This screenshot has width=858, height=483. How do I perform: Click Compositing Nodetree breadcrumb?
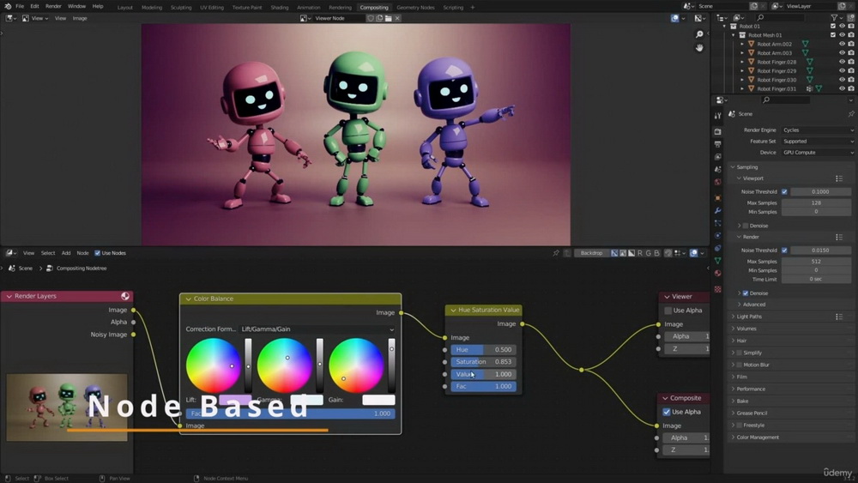pyautogui.click(x=82, y=269)
